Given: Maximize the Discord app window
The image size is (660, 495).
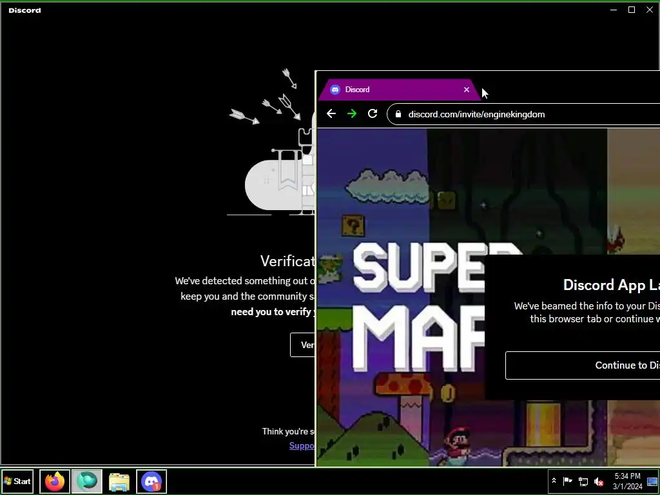Looking at the screenshot, I should tap(632, 10).
